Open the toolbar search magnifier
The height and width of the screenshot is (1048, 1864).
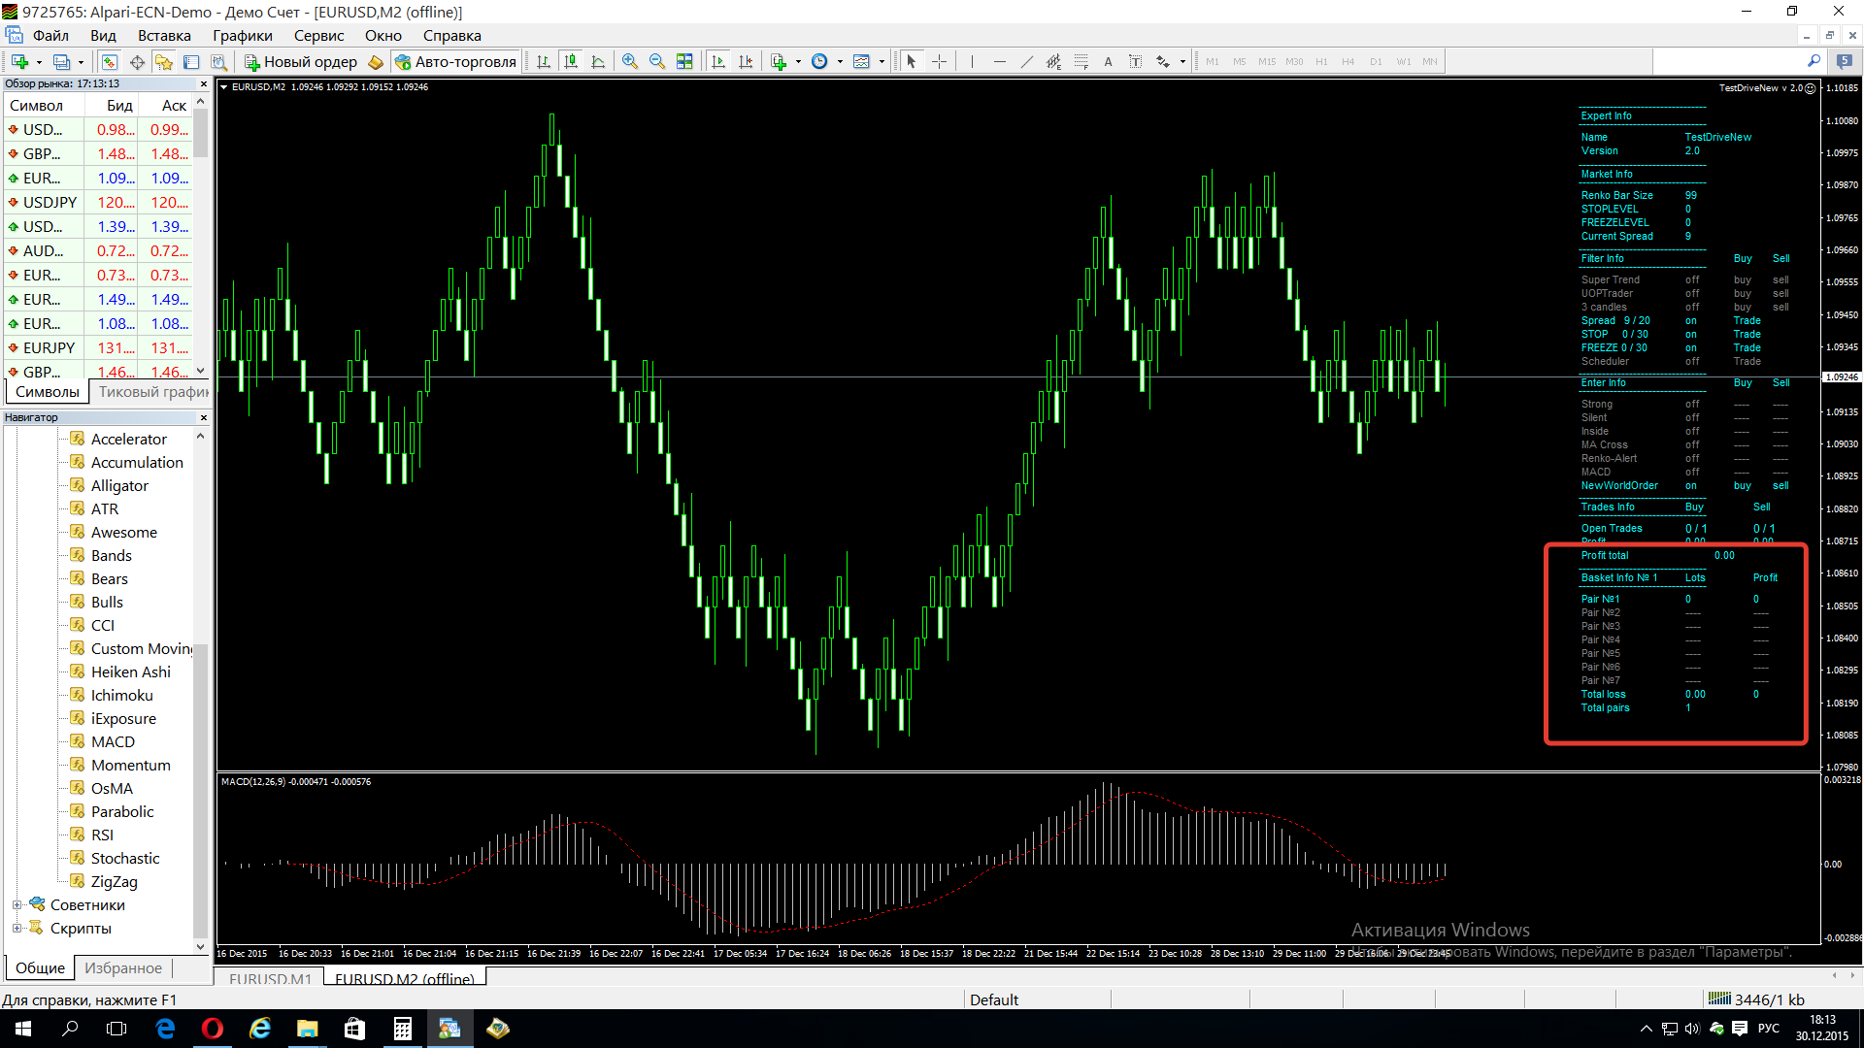1814,61
